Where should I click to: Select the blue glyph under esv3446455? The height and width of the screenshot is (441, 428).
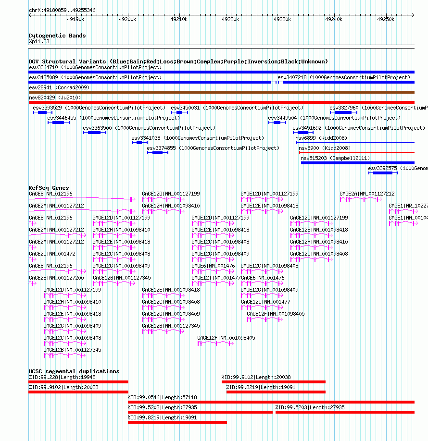pyautogui.click(x=59, y=122)
